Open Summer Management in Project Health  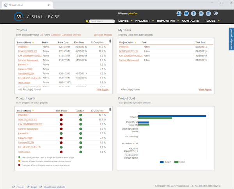coord(28,129)
